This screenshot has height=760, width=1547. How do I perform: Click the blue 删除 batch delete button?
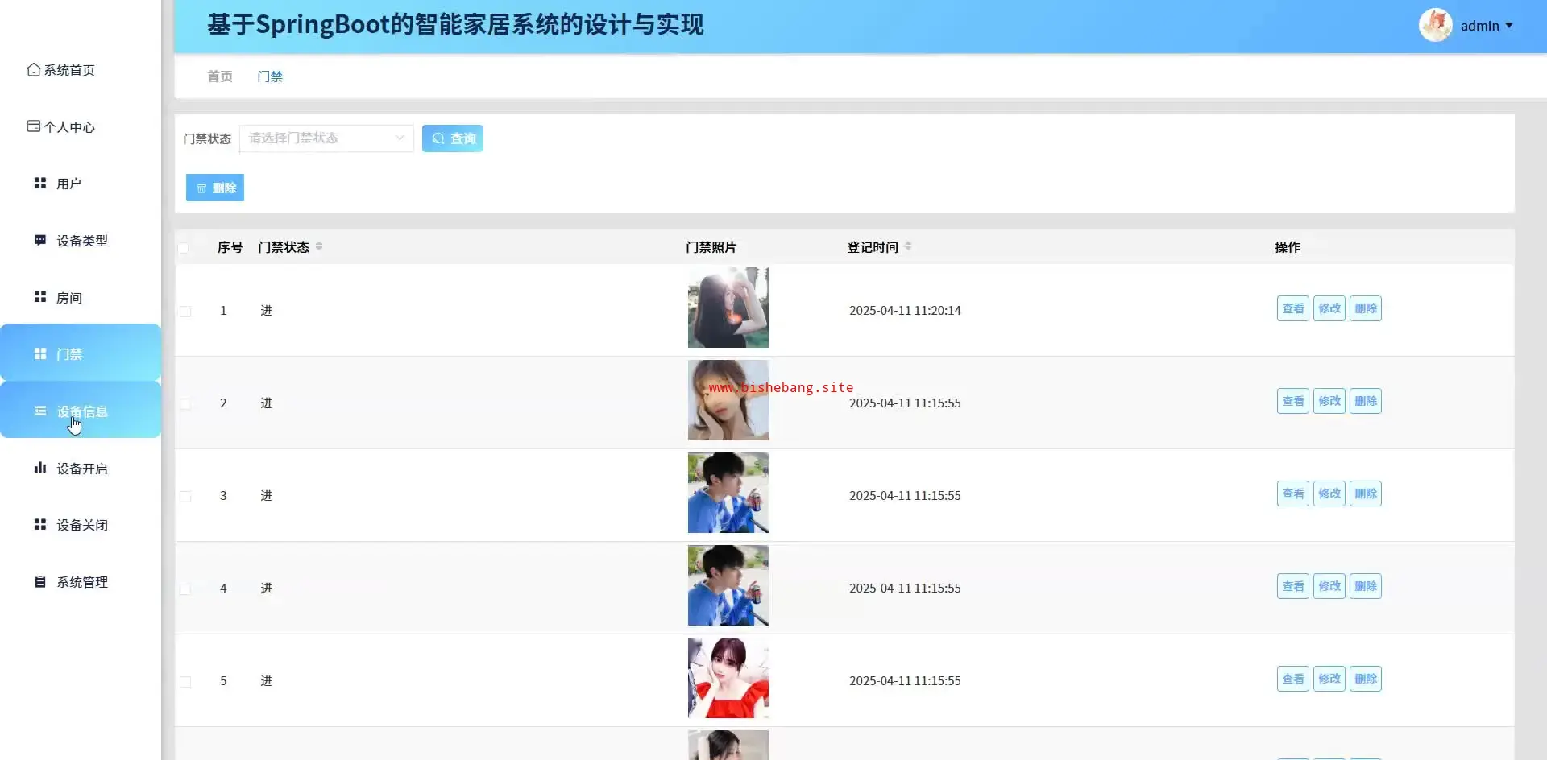tap(215, 188)
